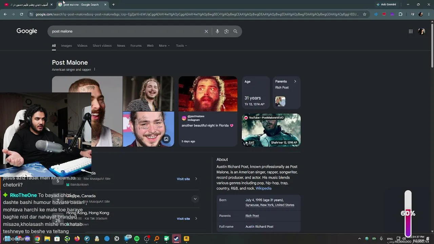Viewport: 434px width, 244px height.
Task: Open the Age 31 years card
Action: (256, 93)
